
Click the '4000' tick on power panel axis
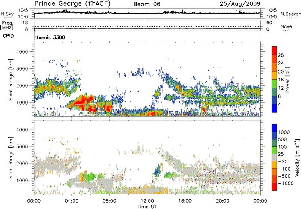(x=22, y=52)
